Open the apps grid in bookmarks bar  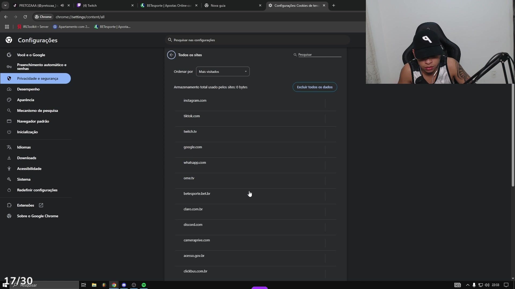7,27
